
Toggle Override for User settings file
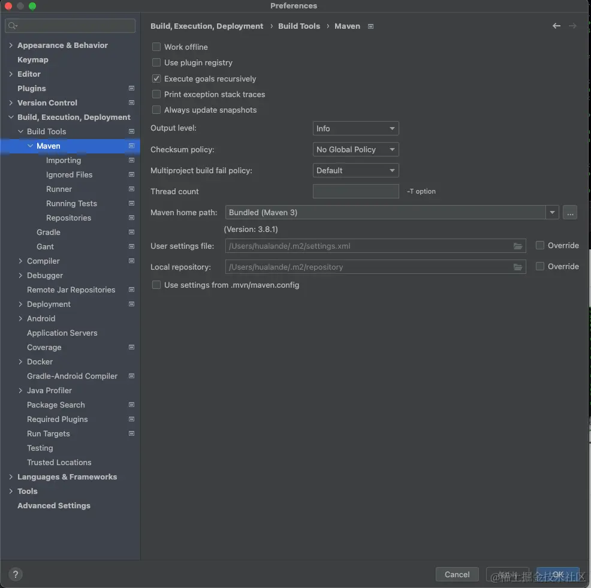pyautogui.click(x=540, y=245)
